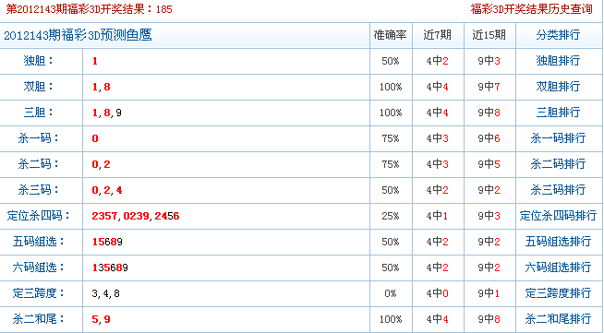Open 定三跨度排行 ranking link

(558, 292)
